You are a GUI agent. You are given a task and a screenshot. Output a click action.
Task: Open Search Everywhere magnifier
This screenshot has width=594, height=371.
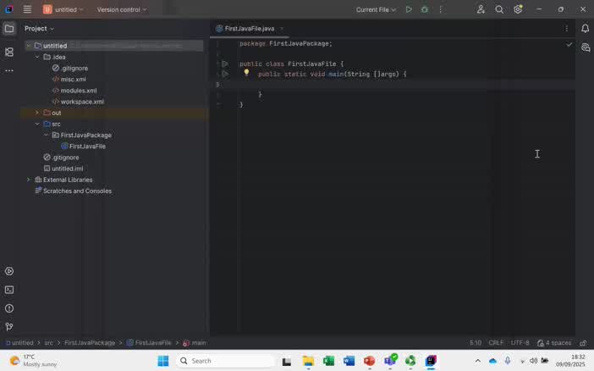(499, 9)
